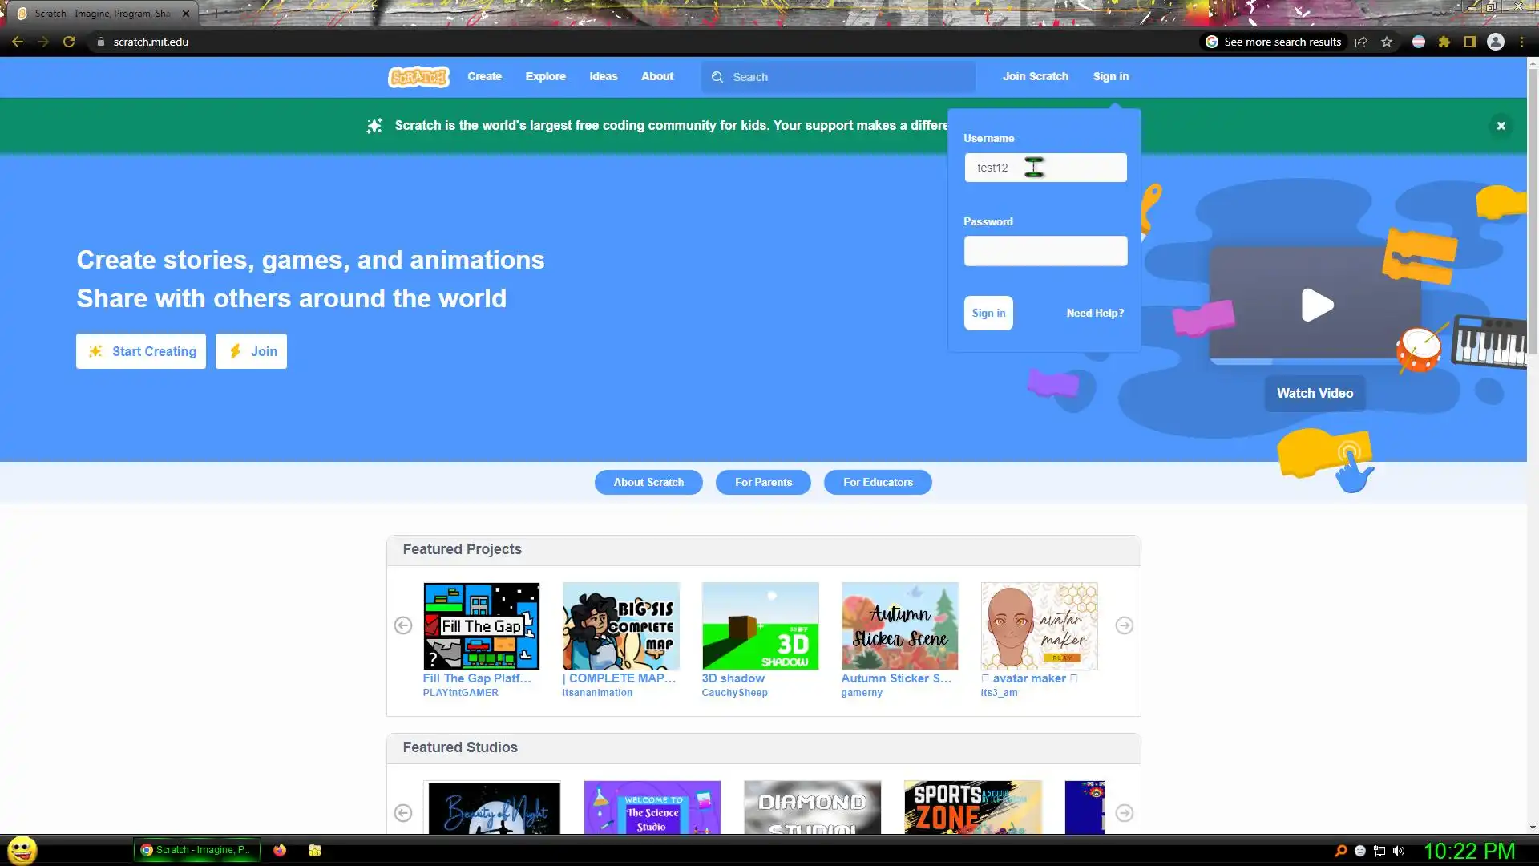This screenshot has width=1539, height=866.
Task: Open the 3D shadow project thumbnail
Action: (760, 626)
